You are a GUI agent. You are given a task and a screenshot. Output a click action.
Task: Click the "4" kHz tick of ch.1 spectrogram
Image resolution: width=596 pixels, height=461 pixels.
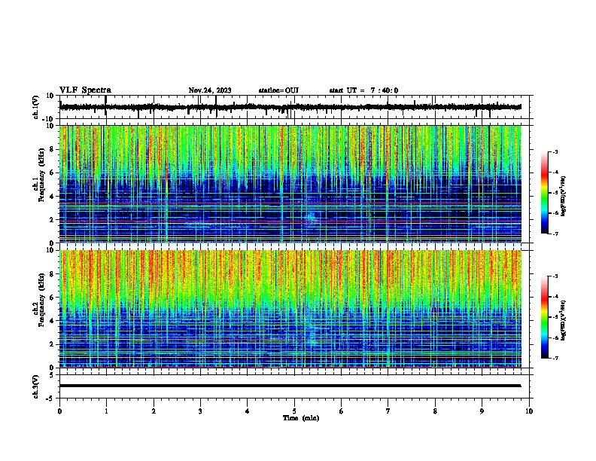pos(52,197)
